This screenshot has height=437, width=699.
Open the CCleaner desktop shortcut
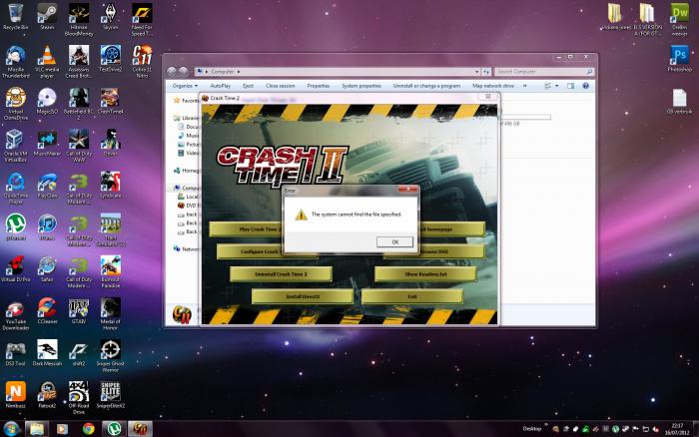[47, 311]
